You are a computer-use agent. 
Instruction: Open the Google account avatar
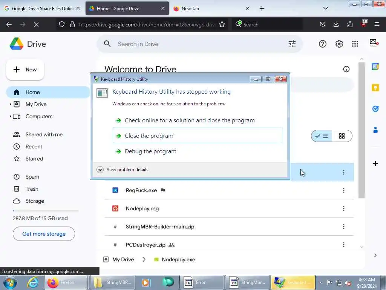(374, 43)
